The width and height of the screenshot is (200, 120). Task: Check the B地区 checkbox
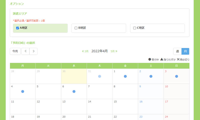[76, 28]
